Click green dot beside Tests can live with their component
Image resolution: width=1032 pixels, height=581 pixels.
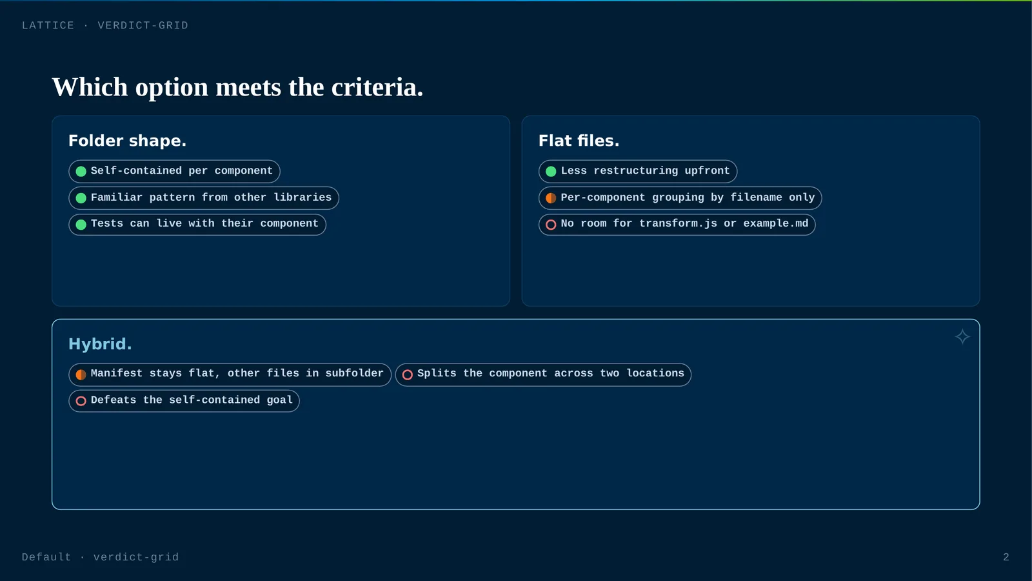pyautogui.click(x=81, y=225)
